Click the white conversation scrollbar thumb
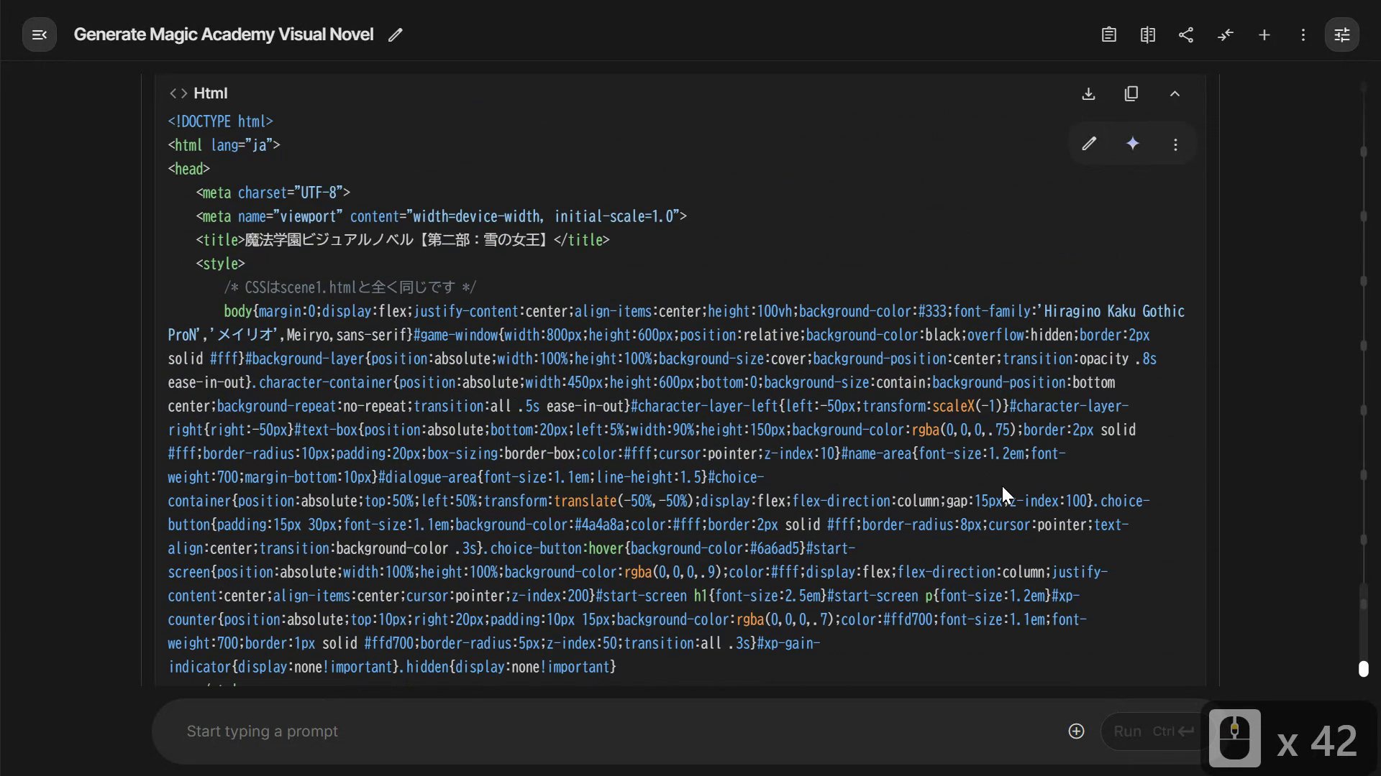 [1363, 669]
